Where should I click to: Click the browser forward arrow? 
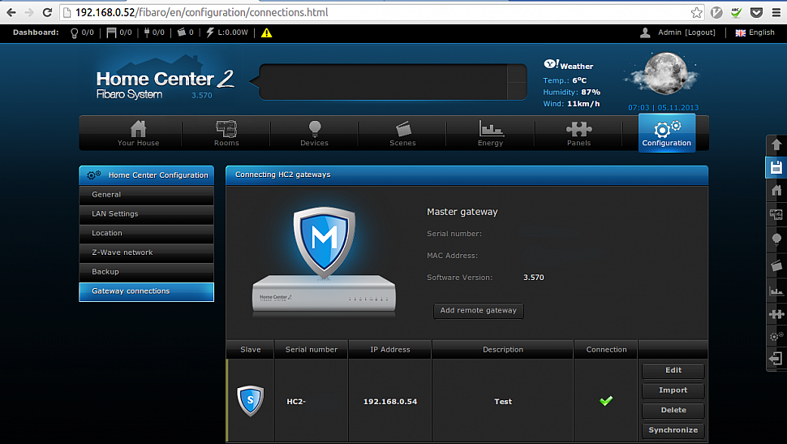(x=29, y=12)
